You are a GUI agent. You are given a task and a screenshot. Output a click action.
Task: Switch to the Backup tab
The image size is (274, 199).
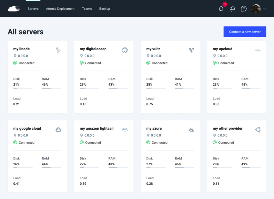point(105,9)
